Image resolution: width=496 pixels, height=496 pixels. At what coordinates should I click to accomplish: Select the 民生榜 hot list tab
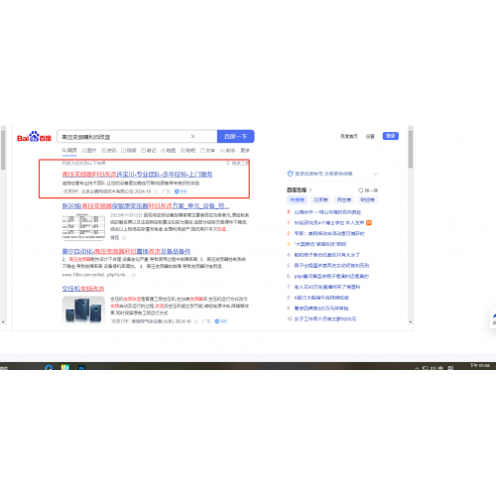pos(344,199)
